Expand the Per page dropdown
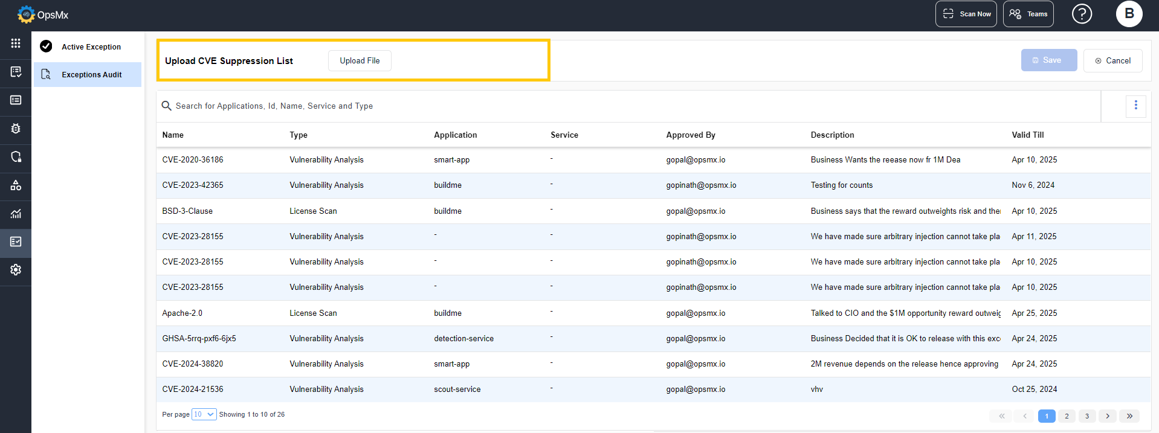This screenshot has height=433, width=1159. (204, 414)
